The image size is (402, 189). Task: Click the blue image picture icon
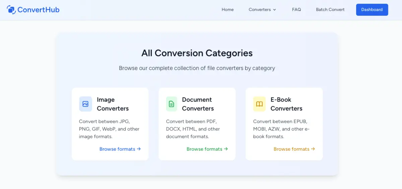point(85,104)
